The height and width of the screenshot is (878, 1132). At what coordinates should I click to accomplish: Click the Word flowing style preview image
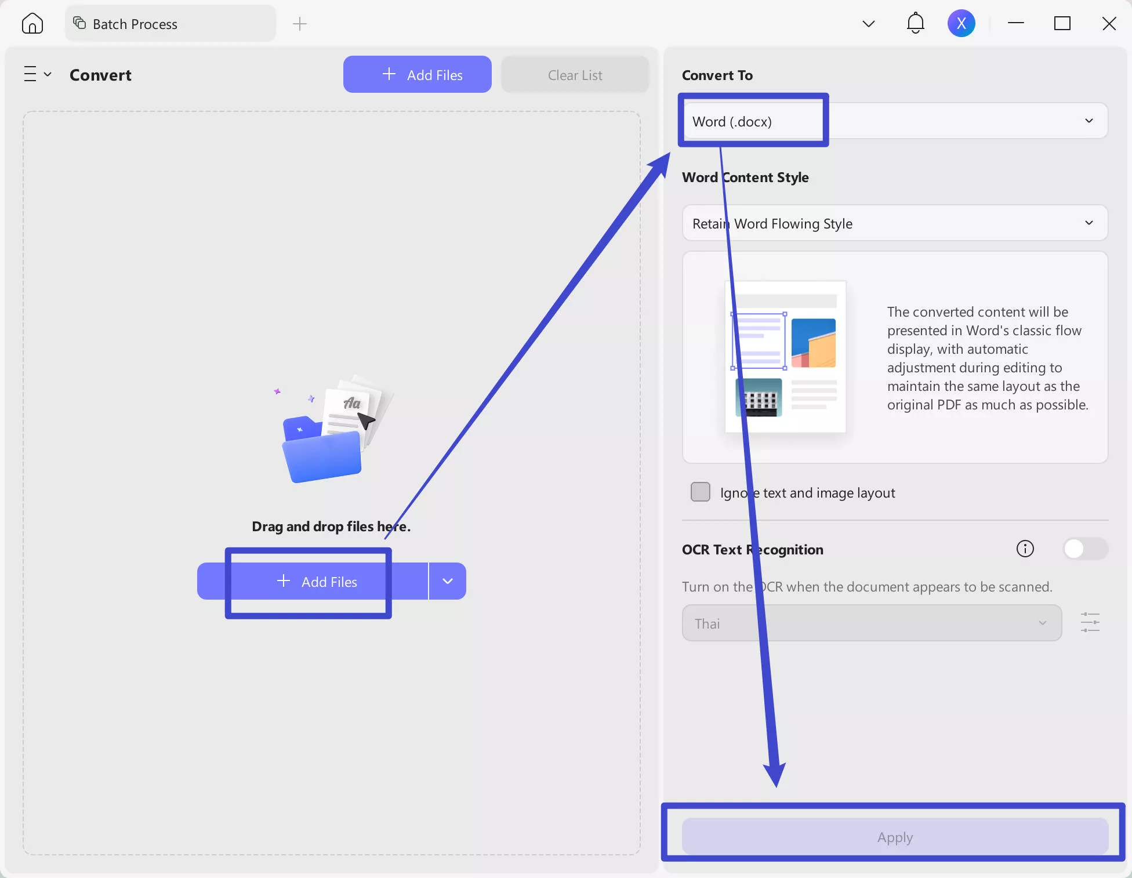(785, 357)
